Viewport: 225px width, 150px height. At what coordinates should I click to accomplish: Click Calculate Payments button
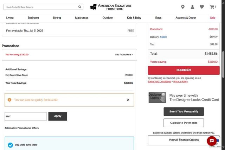click(184, 123)
